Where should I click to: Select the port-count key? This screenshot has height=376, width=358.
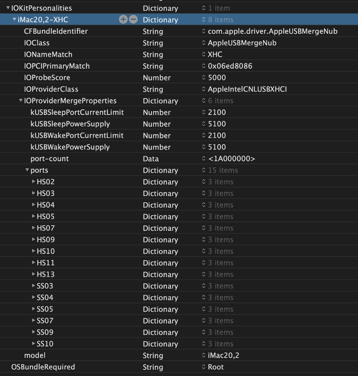[50, 158]
